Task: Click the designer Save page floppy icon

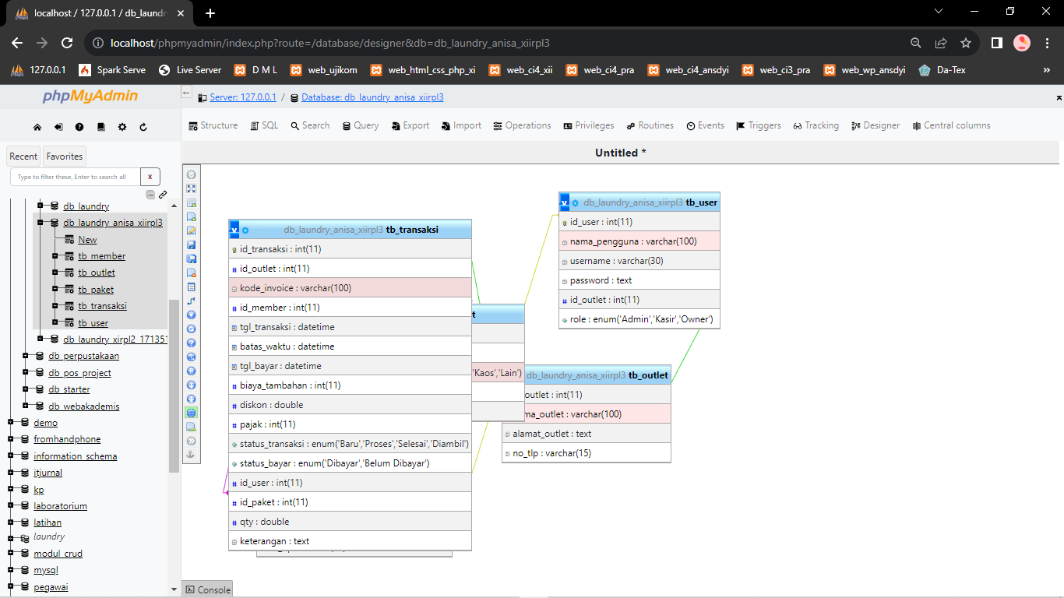Action: [192, 244]
